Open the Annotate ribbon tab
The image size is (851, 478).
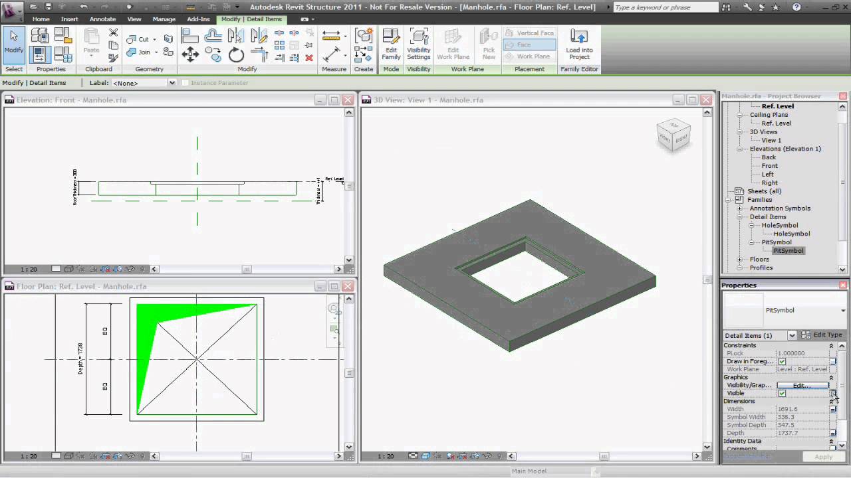point(102,19)
